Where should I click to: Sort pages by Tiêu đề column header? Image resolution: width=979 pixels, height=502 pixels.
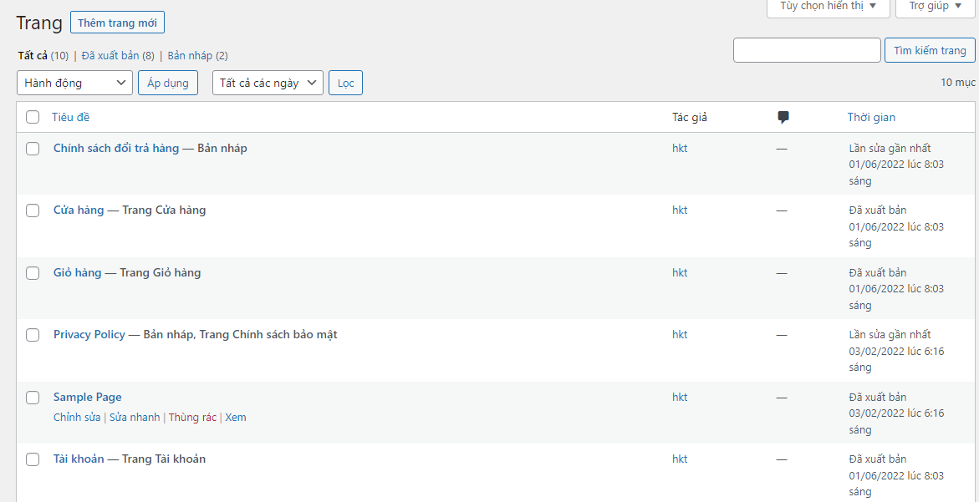tap(71, 118)
